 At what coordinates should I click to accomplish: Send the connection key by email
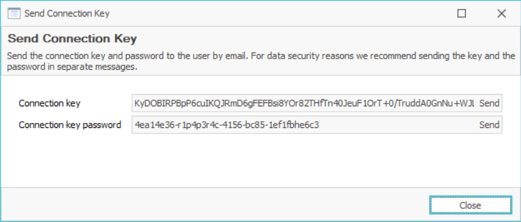[x=489, y=103]
